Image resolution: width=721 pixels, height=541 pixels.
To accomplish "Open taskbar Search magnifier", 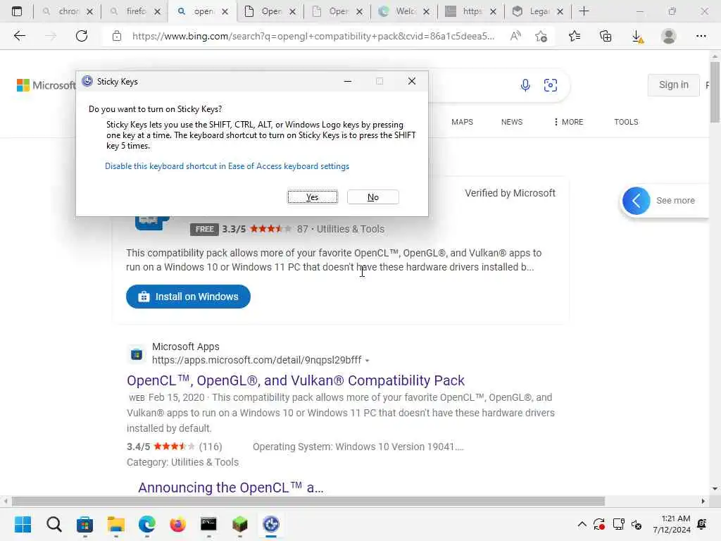I will click(54, 524).
